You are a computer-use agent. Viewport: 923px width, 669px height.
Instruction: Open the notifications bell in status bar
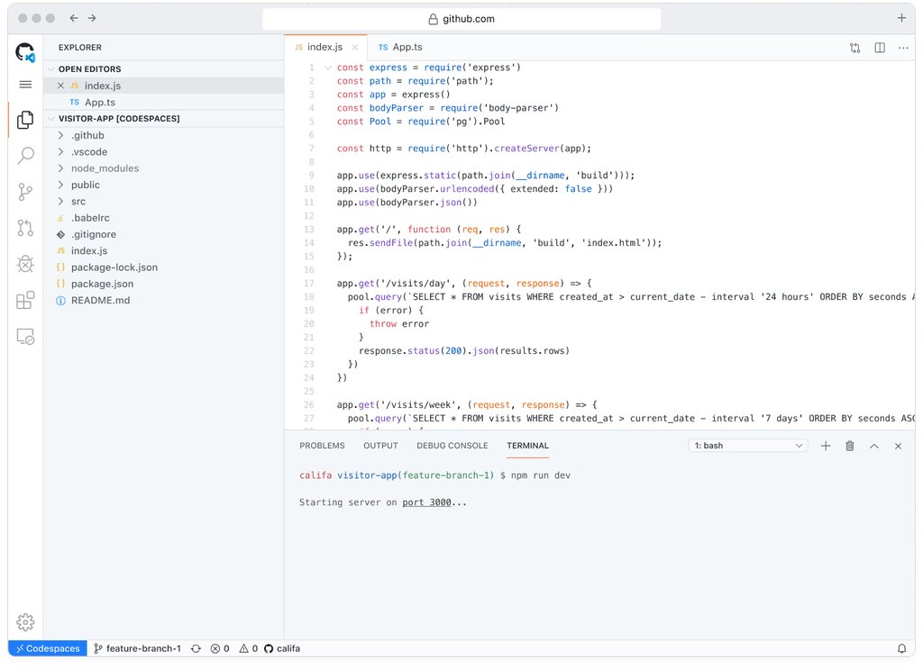pyautogui.click(x=901, y=648)
